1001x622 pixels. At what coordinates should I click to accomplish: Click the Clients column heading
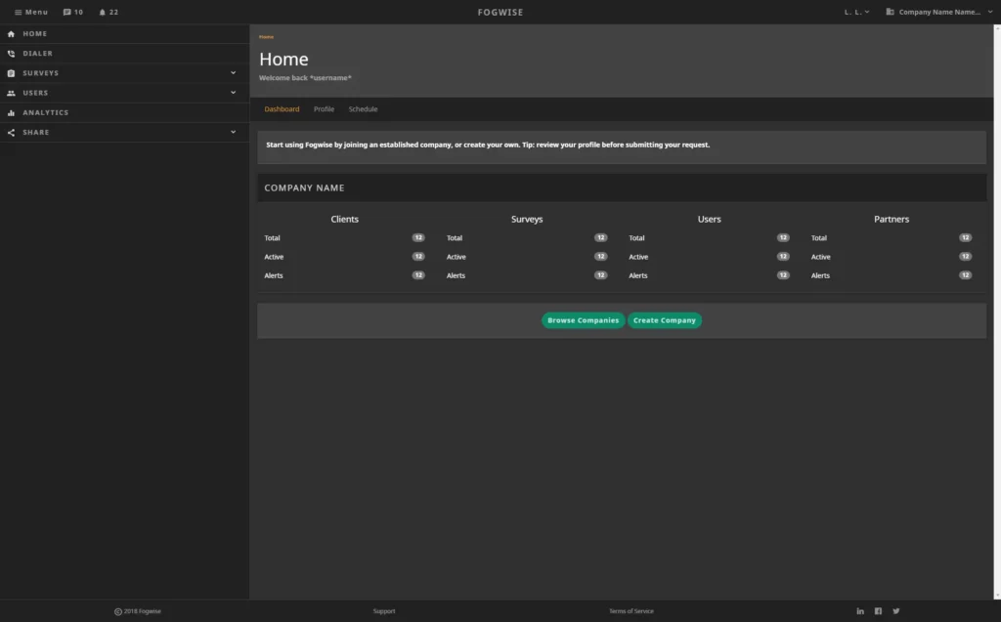click(x=345, y=219)
